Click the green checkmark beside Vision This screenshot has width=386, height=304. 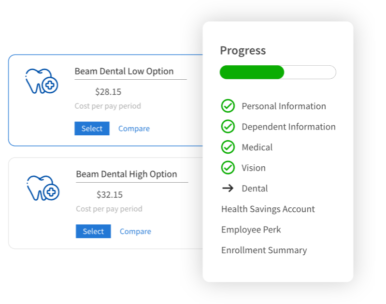click(228, 168)
